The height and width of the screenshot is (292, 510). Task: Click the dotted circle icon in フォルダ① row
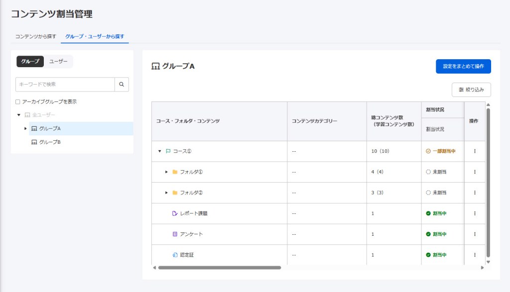pyautogui.click(x=428, y=172)
